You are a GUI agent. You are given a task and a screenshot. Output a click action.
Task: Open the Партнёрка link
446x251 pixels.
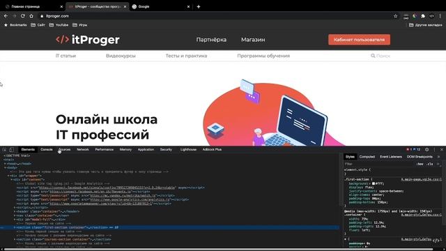tap(211, 40)
